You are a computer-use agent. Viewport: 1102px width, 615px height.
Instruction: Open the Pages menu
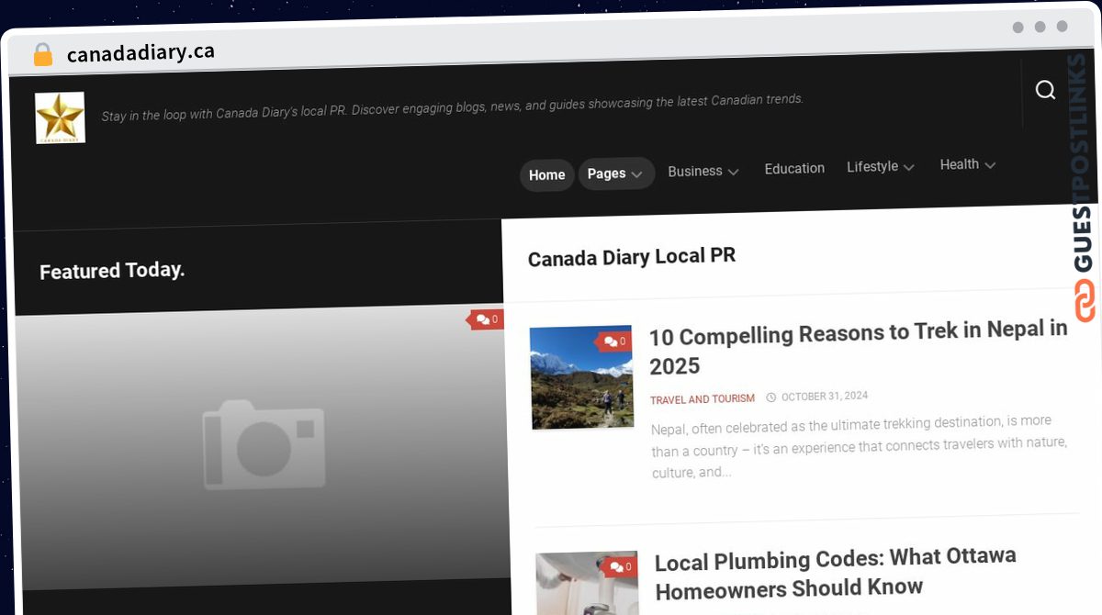point(616,173)
